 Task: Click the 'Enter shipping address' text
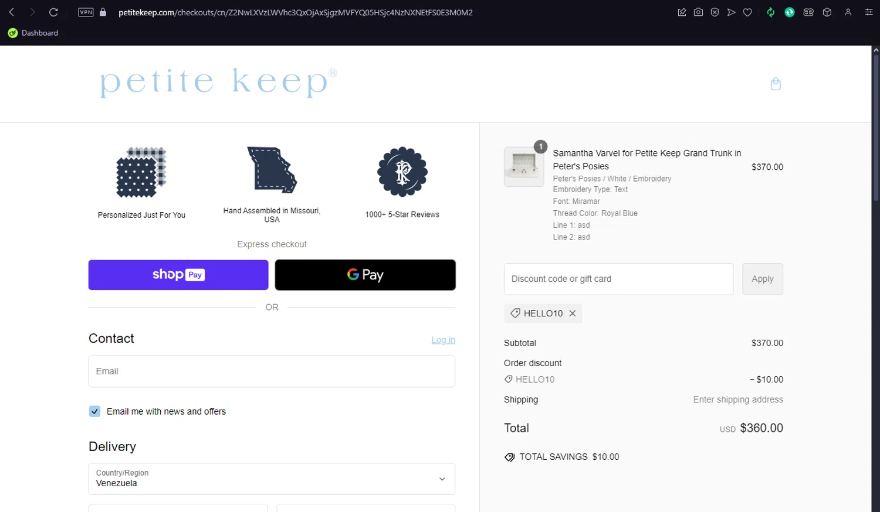pyautogui.click(x=738, y=400)
